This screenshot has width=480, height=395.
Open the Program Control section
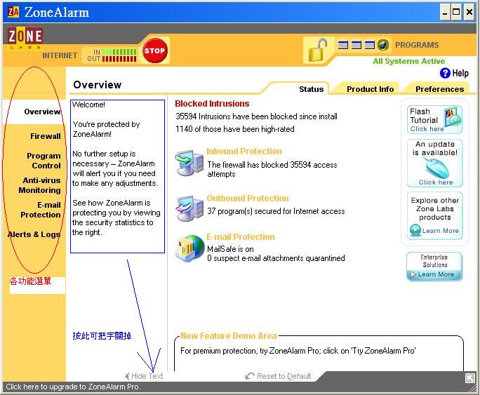point(44,161)
